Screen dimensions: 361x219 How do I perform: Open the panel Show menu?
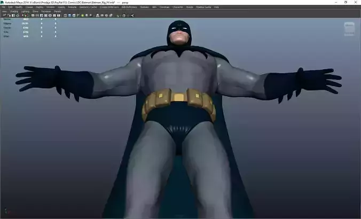(x=35, y=11)
